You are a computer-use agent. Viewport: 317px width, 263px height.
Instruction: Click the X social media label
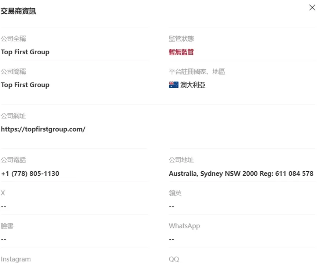pos(3,193)
